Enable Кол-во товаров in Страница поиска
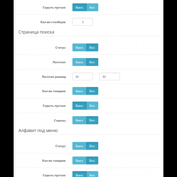Image resolution: width=177 pixels, height=177 pixels. tap(92, 91)
